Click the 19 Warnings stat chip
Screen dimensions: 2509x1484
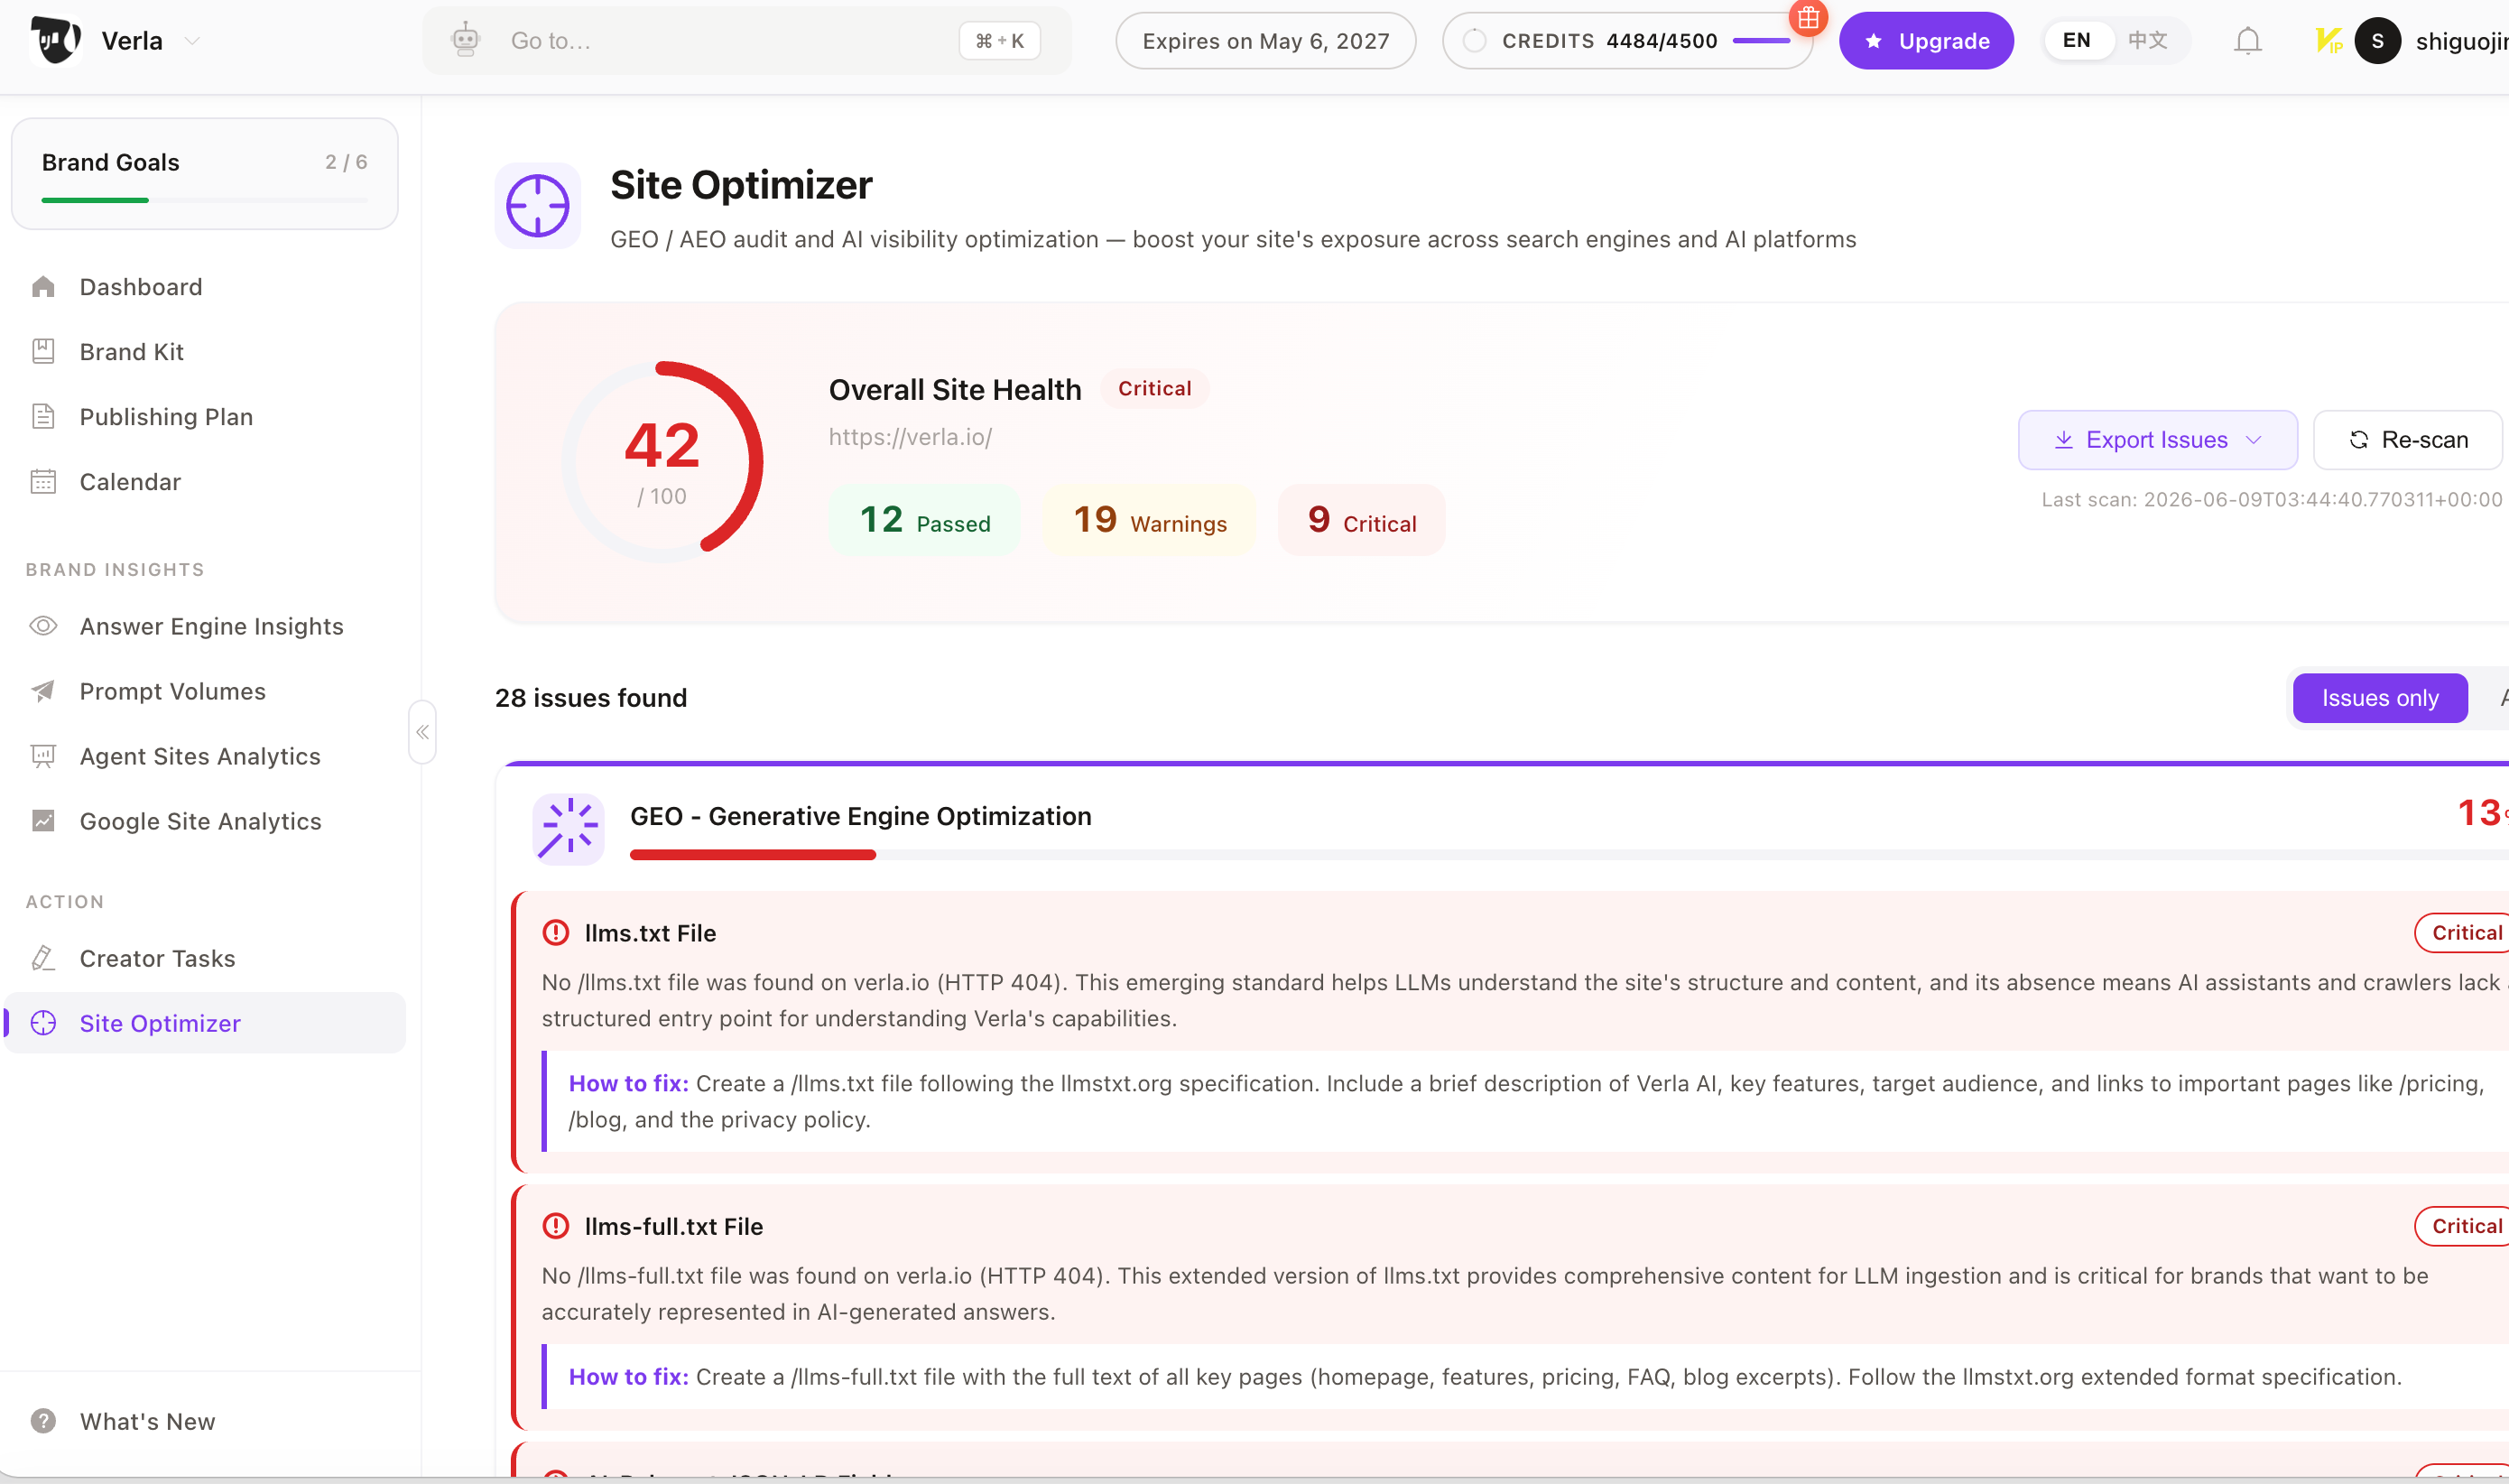(x=1150, y=520)
